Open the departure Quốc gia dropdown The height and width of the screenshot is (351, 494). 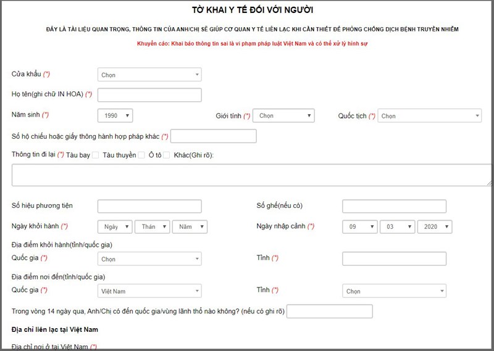pos(149,259)
